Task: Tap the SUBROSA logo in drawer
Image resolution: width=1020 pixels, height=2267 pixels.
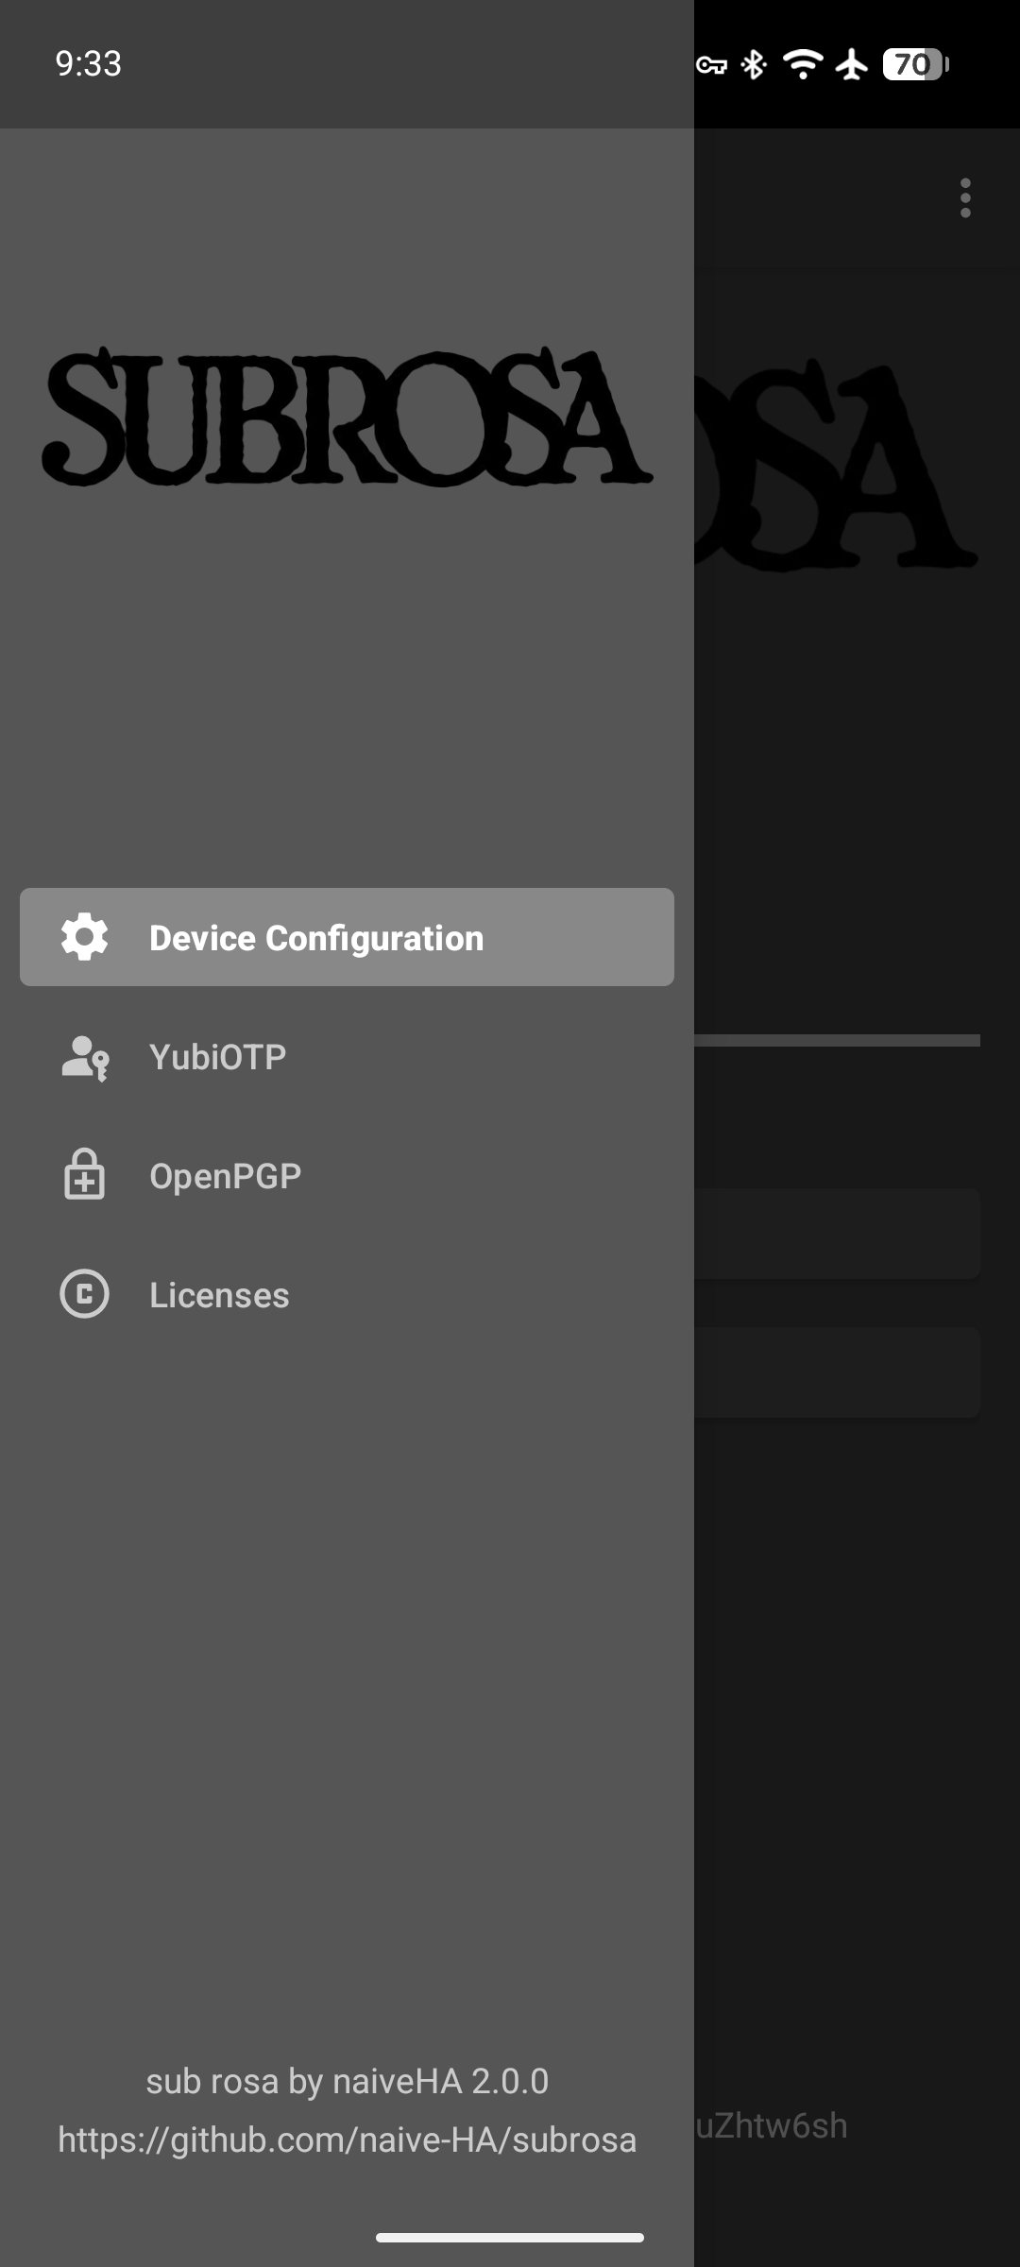Action: pyautogui.click(x=347, y=417)
